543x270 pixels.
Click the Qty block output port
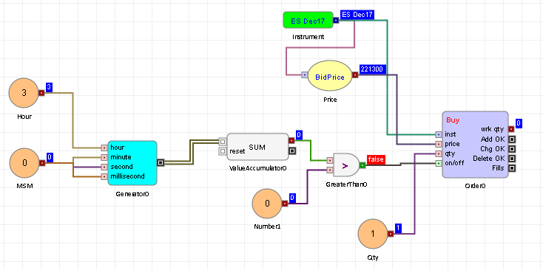coord(391,234)
